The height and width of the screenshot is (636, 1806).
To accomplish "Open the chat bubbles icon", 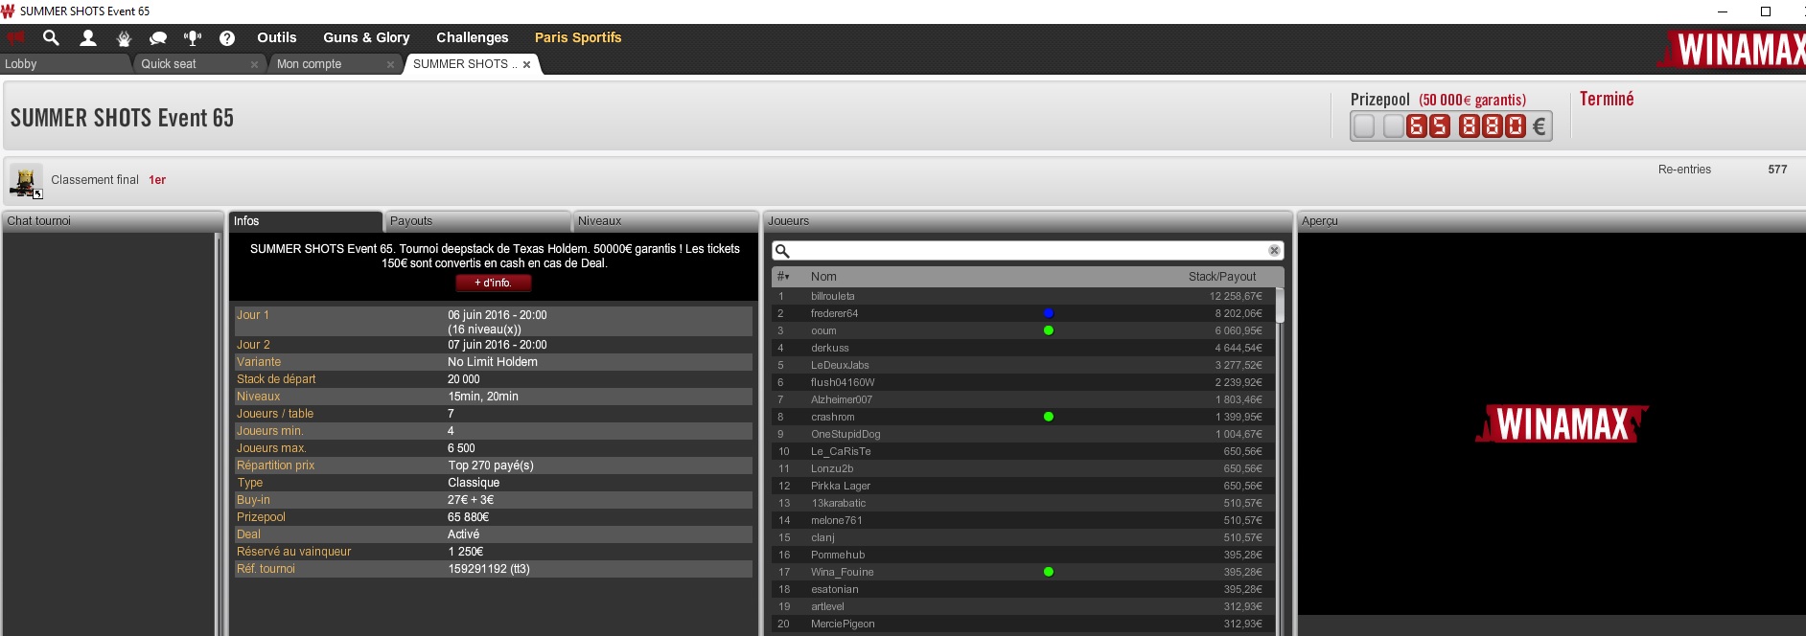I will tap(158, 38).
